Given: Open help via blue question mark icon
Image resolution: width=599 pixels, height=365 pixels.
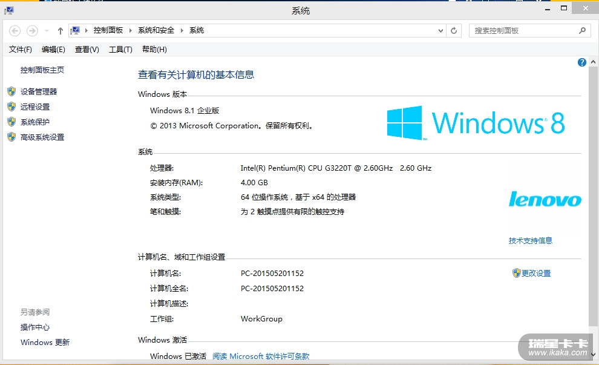Looking at the screenshot, I should pos(582,62).
